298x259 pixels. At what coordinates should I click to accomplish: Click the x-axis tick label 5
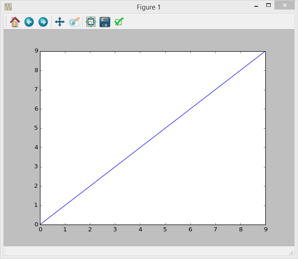(x=165, y=230)
